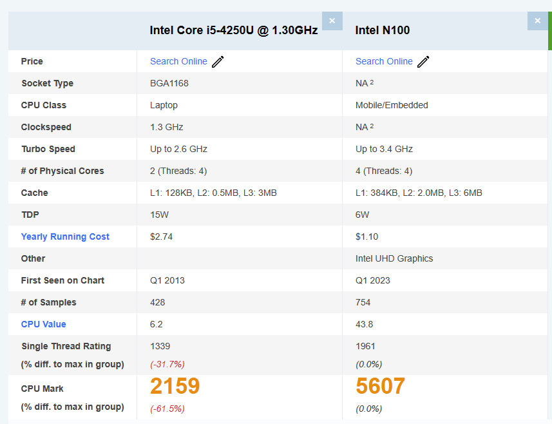Click the Q1 2023 first seen value
Viewport: 552px width, 424px height.
[x=372, y=281]
